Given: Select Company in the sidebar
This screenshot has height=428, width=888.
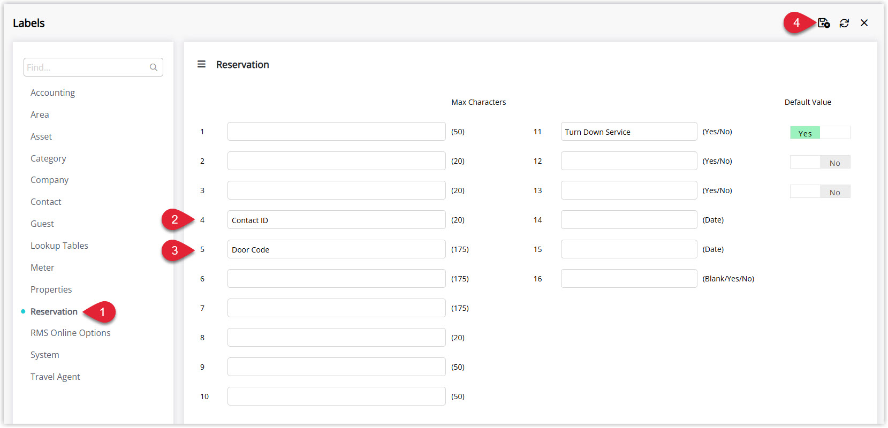Looking at the screenshot, I should [49, 180].
